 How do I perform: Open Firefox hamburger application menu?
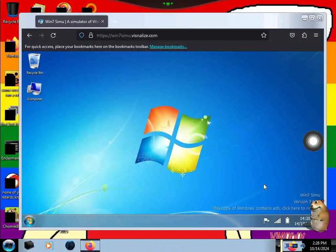pyautogui.click(x=316, y=35)
